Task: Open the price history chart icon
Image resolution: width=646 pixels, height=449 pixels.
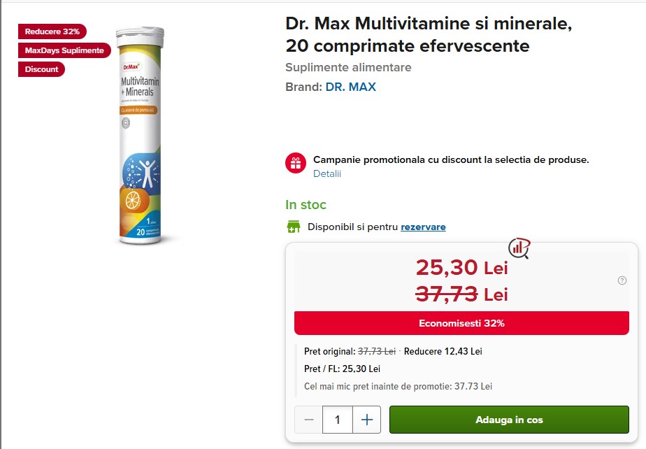Action: click(519, 247)
